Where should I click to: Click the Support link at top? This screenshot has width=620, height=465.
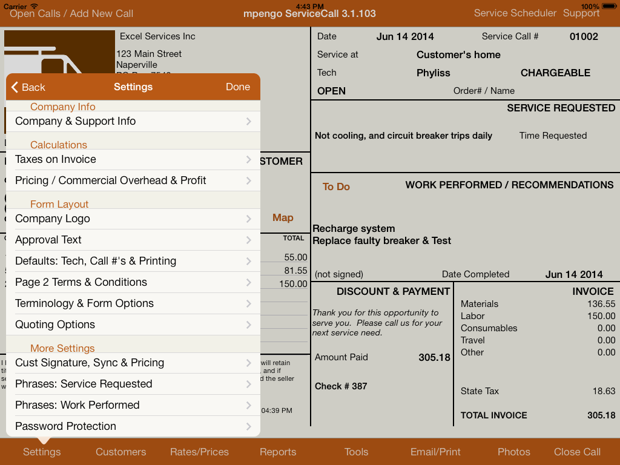[x=581, y=13]
